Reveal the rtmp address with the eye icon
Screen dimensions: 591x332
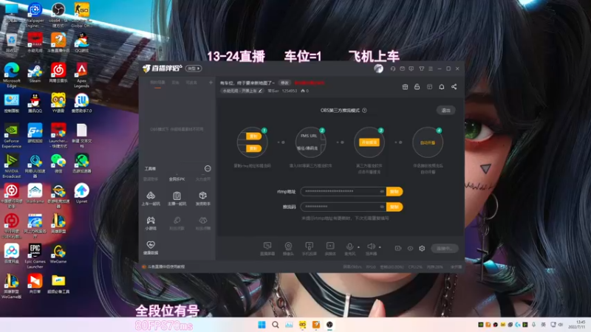(x=382, y=191)
